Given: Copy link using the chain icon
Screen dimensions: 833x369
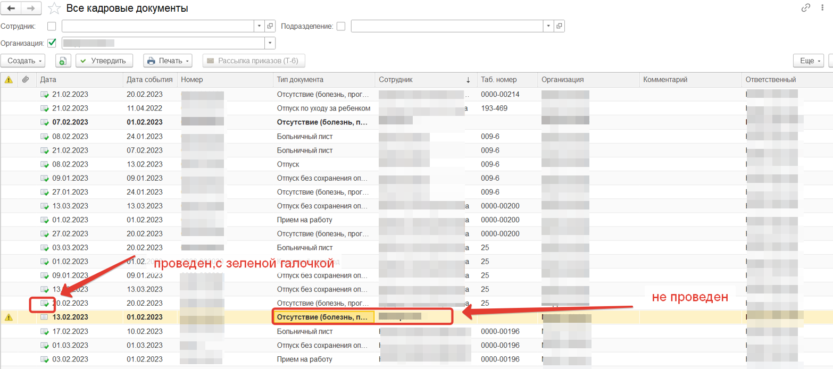Looking at the screenshot, I should pyautogui.click(x=806, y=8).
